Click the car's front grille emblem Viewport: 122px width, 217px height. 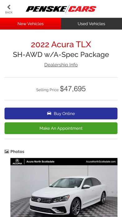pos(39,200)
